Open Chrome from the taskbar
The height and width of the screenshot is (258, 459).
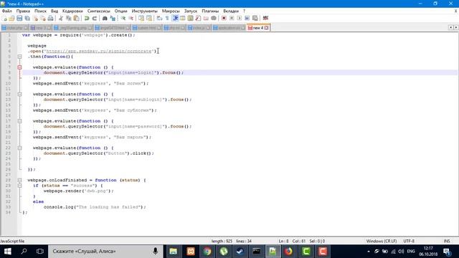point(207,252)
